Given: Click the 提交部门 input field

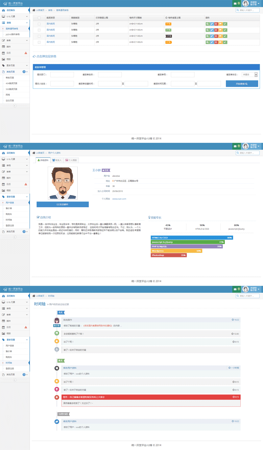Looking at the screenshot, I should (62, 75).
